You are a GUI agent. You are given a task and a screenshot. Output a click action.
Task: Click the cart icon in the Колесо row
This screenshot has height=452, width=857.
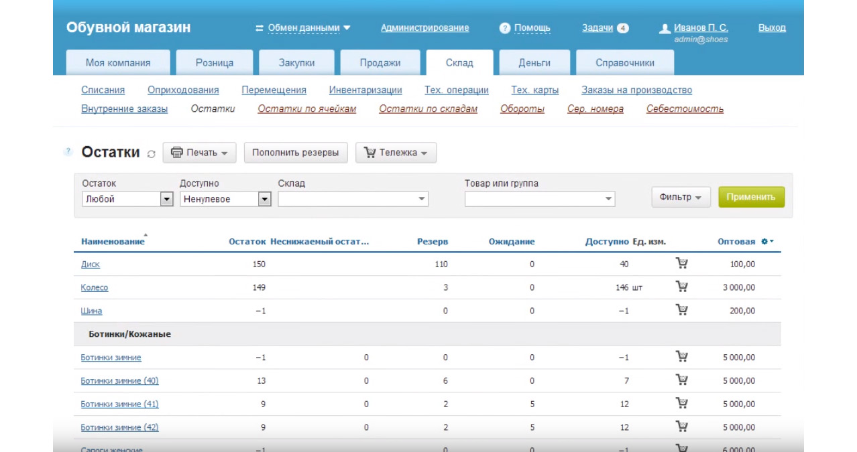681,287
